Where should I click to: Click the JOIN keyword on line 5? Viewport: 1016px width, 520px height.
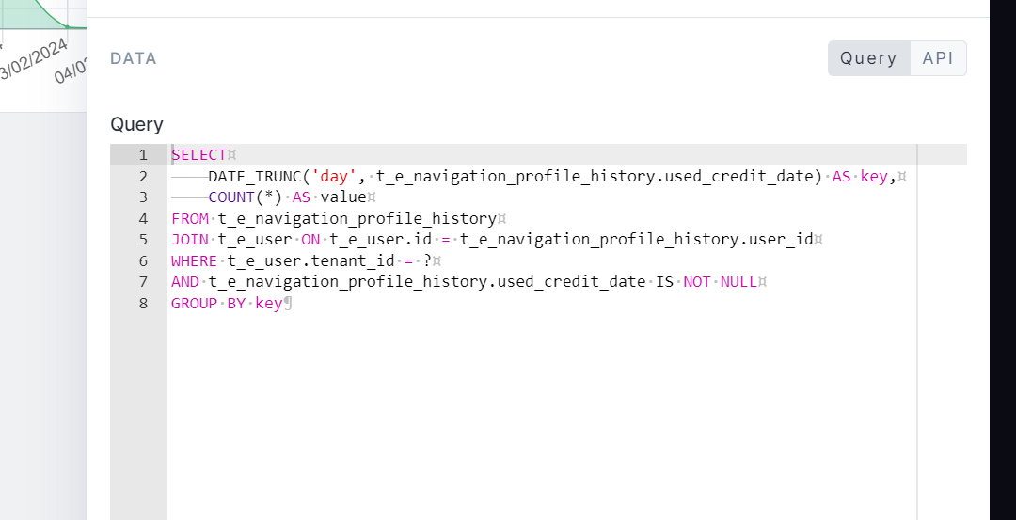coord(190,240)
